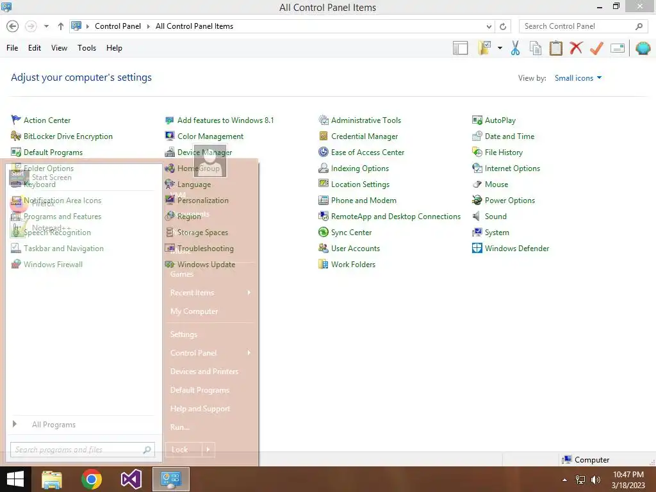Expand Recent Items submenu arrow in Start menu
656x492 pixels.
coord(249,292)
